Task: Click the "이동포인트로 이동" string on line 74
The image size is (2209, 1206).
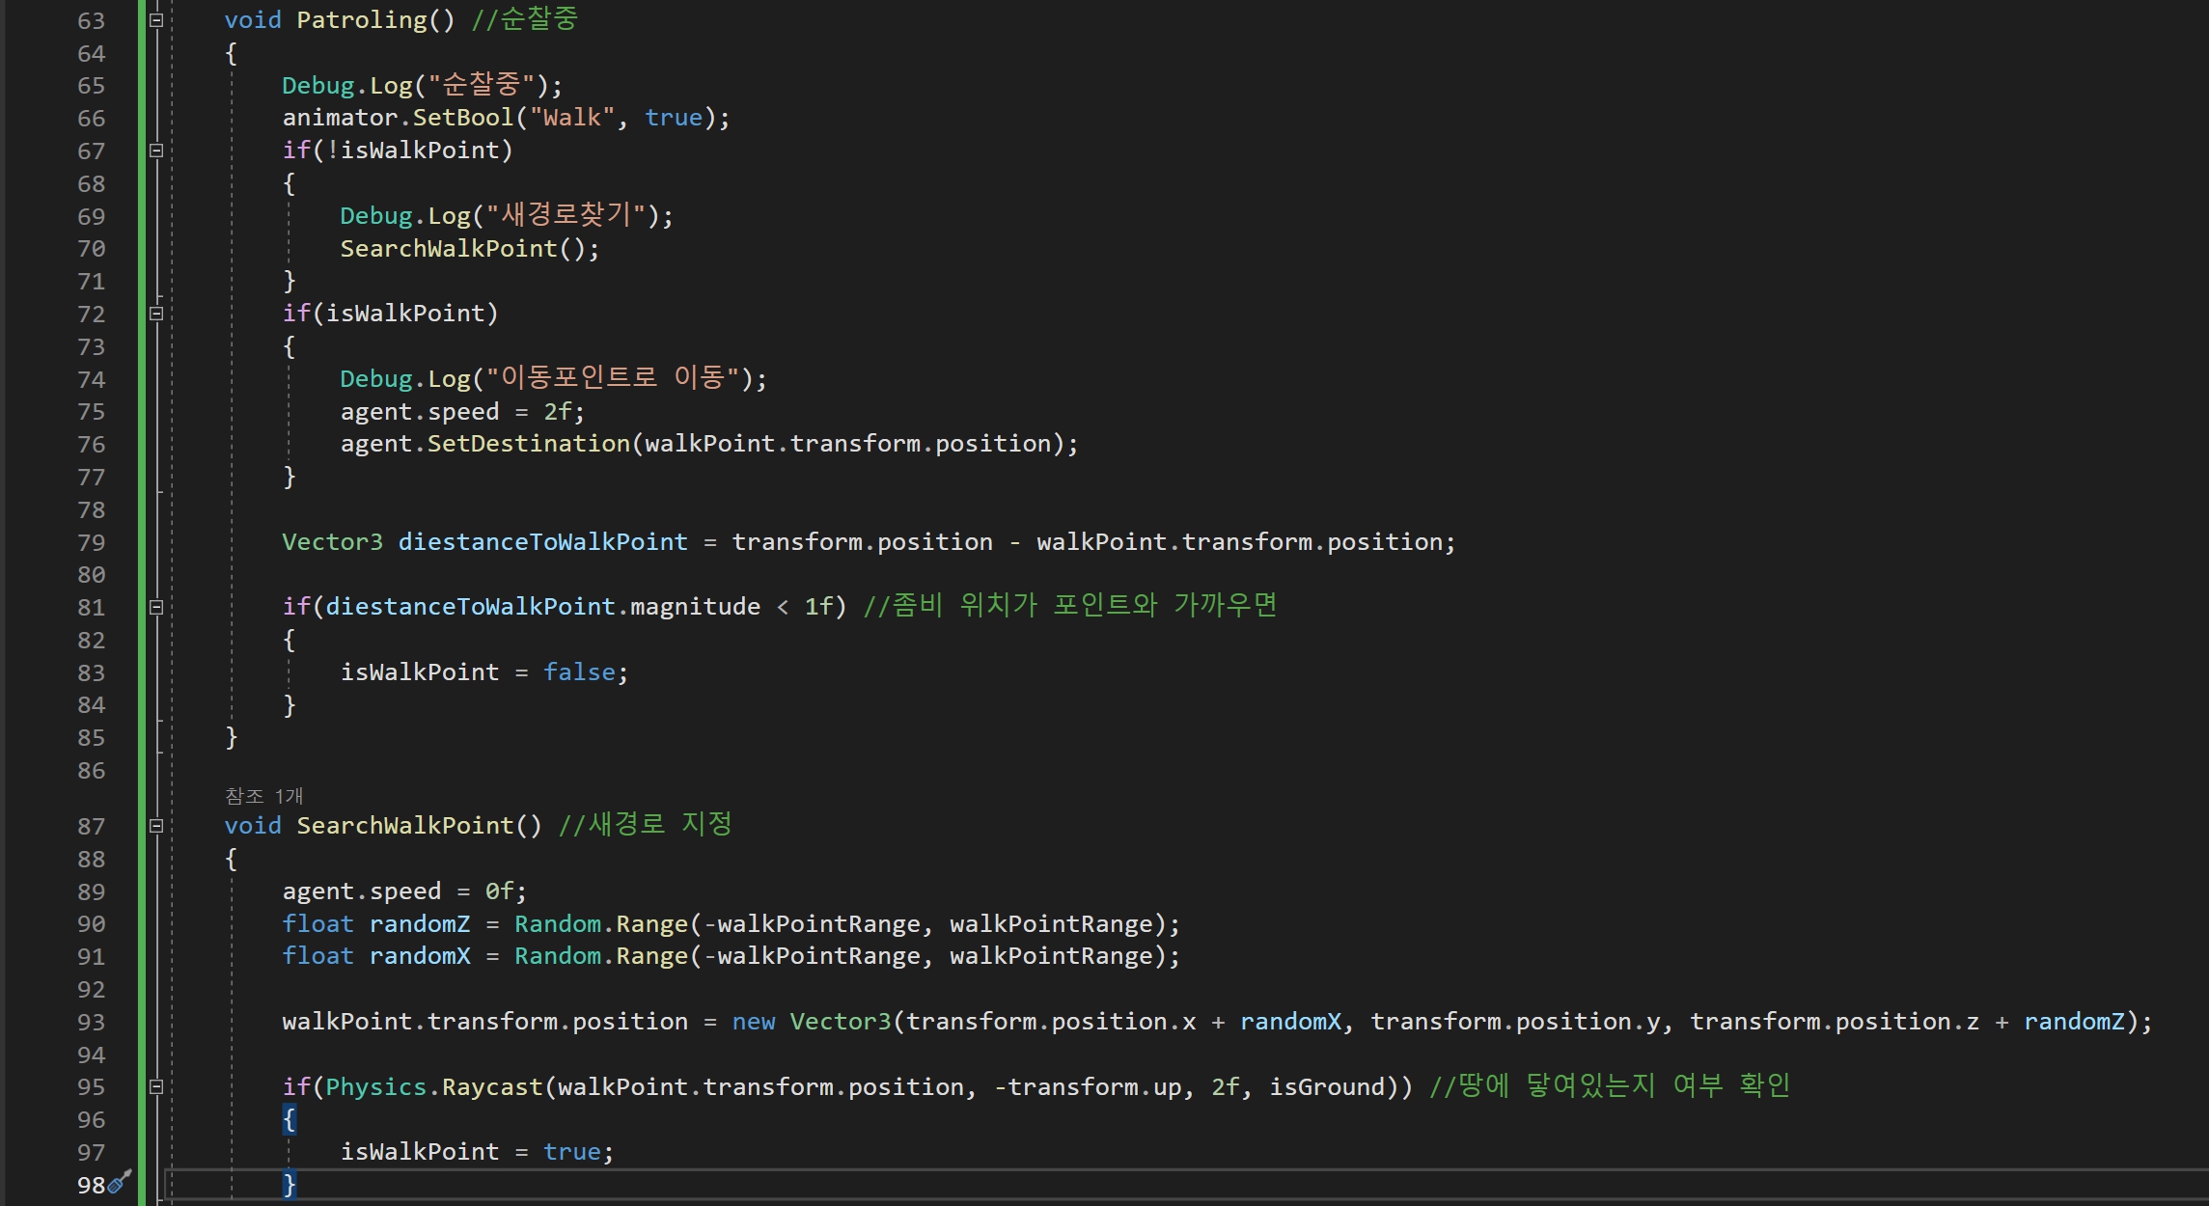Action: pos(613,378)
